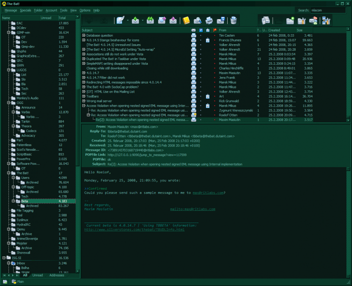Open the 'Closing while still downloading' message
The width and height of the screenshot is (352, 286).
(x=107, y=68)
